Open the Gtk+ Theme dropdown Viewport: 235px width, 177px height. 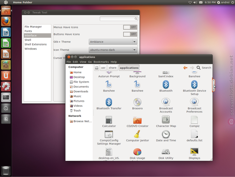(113, 42)
